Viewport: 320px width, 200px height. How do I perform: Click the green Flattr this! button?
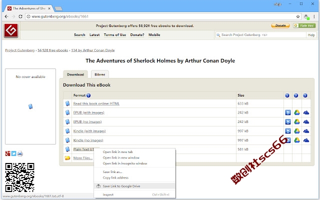(304, 25)
